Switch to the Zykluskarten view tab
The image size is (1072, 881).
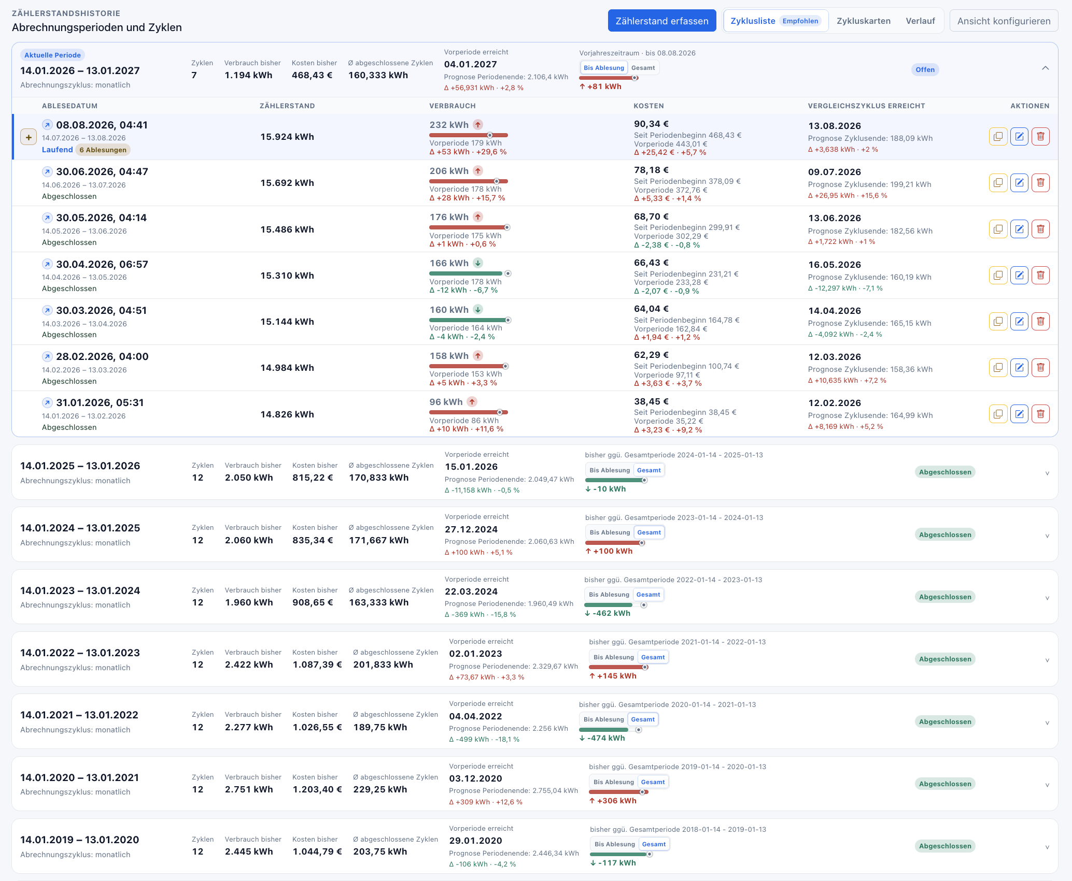863,21
